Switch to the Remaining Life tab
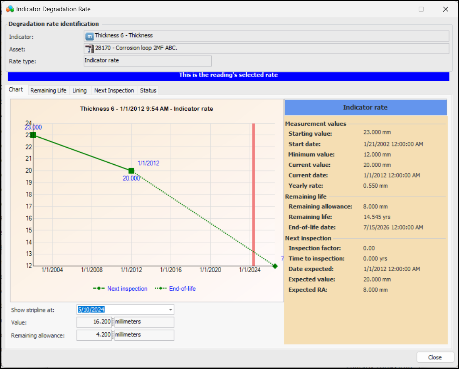 (x=48, y=90)
